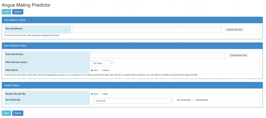
Task: Select Active for Dam Status
Action: coord(101,70)
